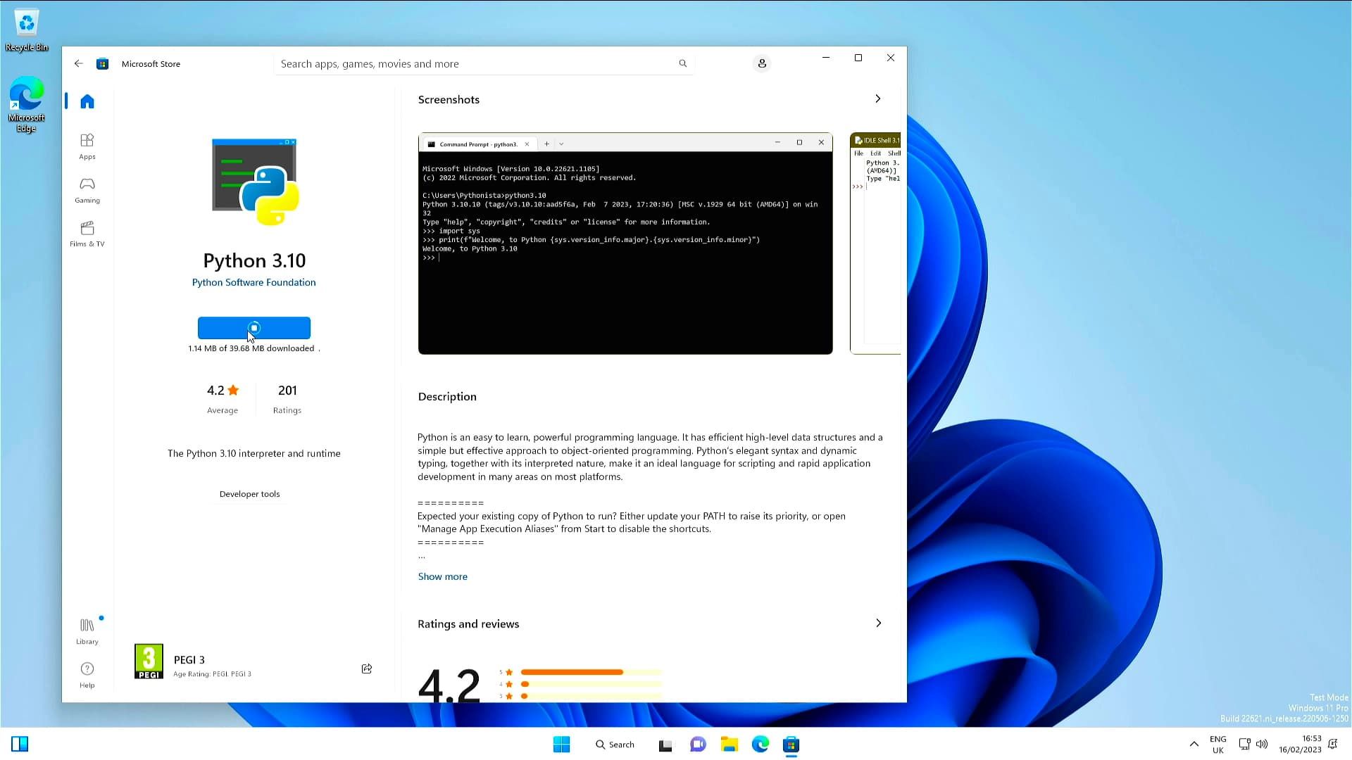Share the Python 3.10 app page
The height and width of the screenshot is (760, 1352).
[x=366, y=669]
